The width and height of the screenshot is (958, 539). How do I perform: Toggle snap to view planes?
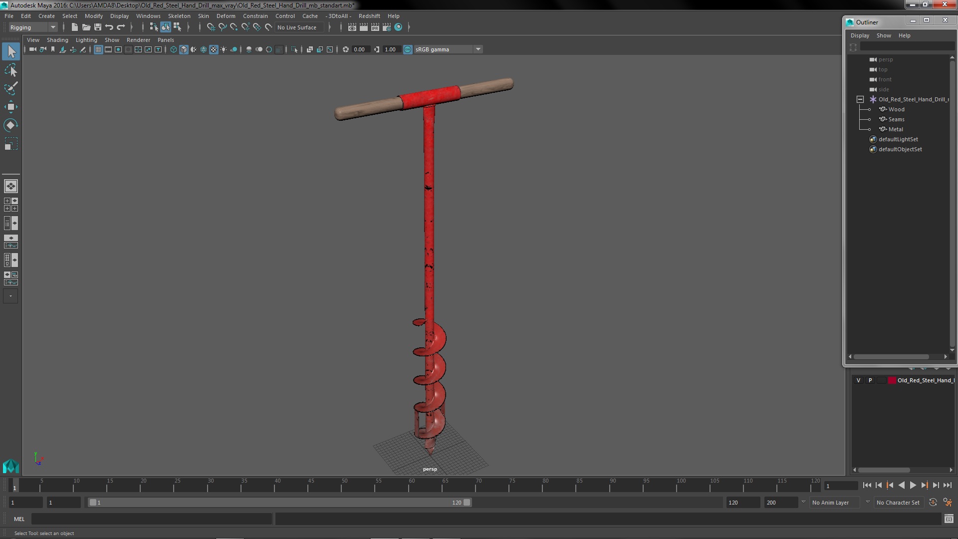[x=256, y=27]
